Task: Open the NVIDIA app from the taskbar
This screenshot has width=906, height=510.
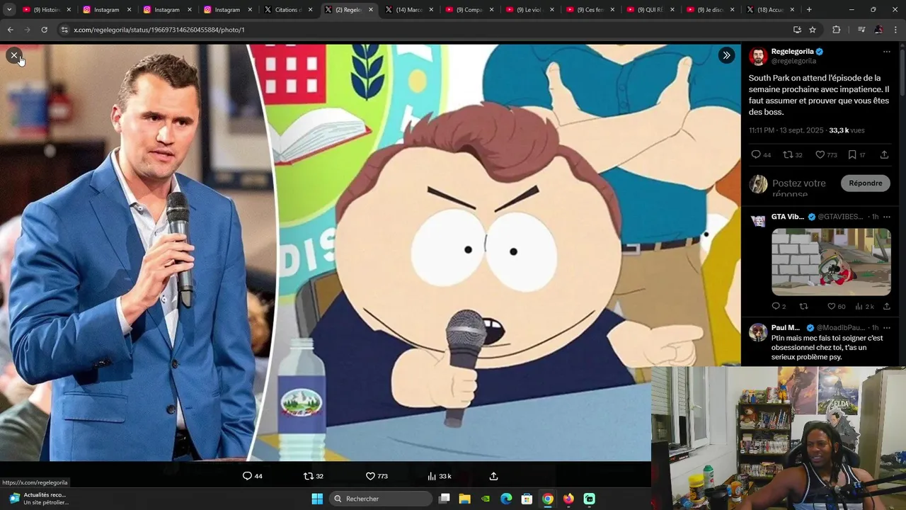Action: tap(486, 499)
